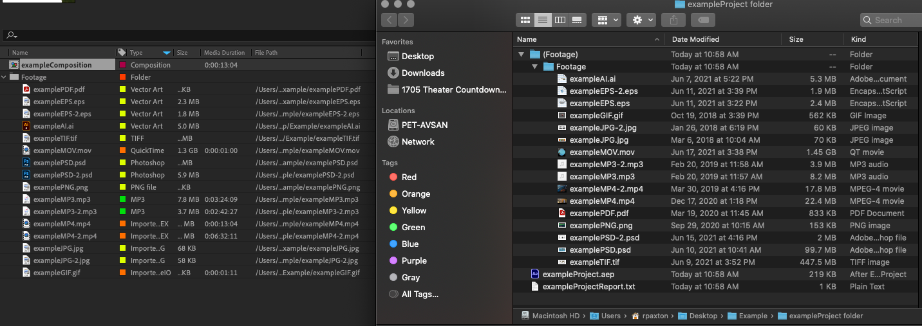The width and height of the screenshot is (922, 326).
Task: Click Macintosh HD in Finder path bar
Action: tap(551, 316)
